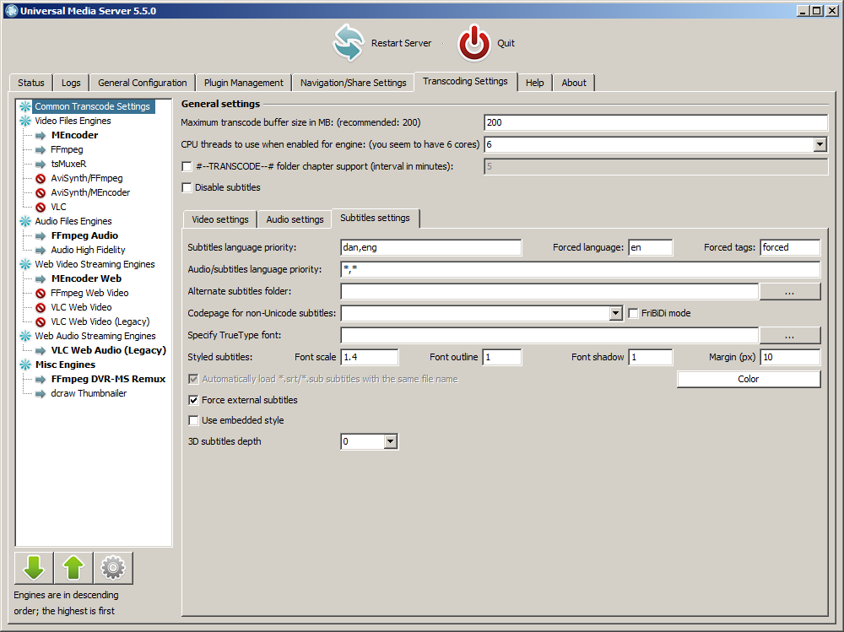Open the subtitle Color picker button
844x632 pixels.
(x=749, y=379)
